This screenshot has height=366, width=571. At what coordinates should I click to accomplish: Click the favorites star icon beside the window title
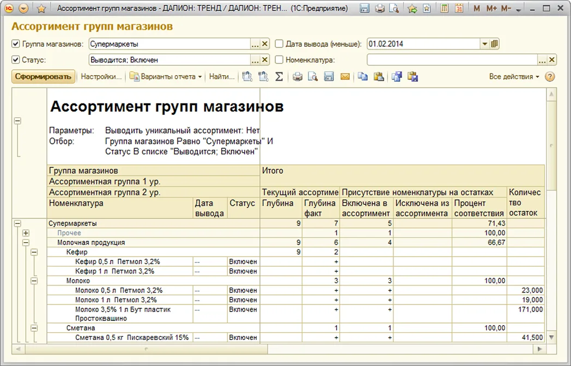coord(41,8)
